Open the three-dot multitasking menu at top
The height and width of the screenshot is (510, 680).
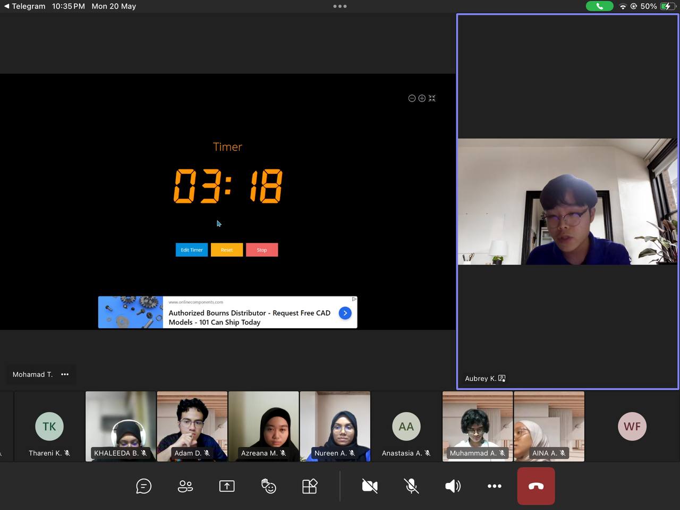click(340, 6)
